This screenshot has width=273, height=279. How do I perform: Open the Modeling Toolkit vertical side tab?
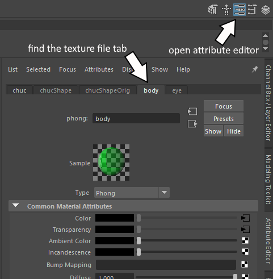[x=268, y=180]
